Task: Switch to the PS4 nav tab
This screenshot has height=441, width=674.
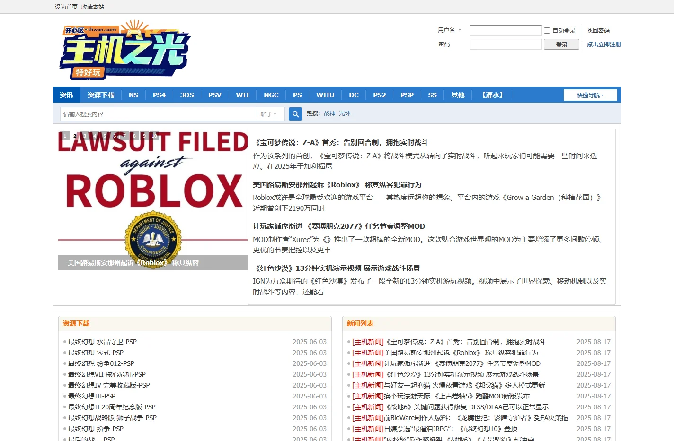Action: click(159, 95)
